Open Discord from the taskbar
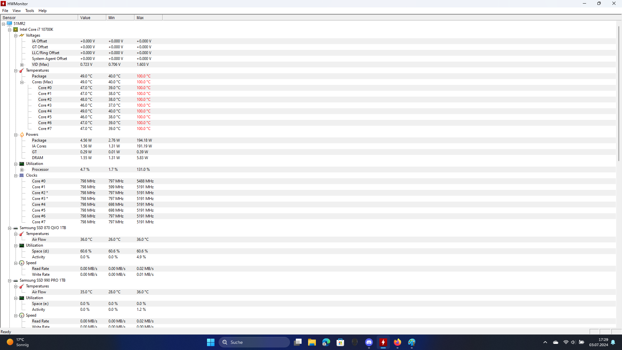622x350 pixels. (369, 342)
